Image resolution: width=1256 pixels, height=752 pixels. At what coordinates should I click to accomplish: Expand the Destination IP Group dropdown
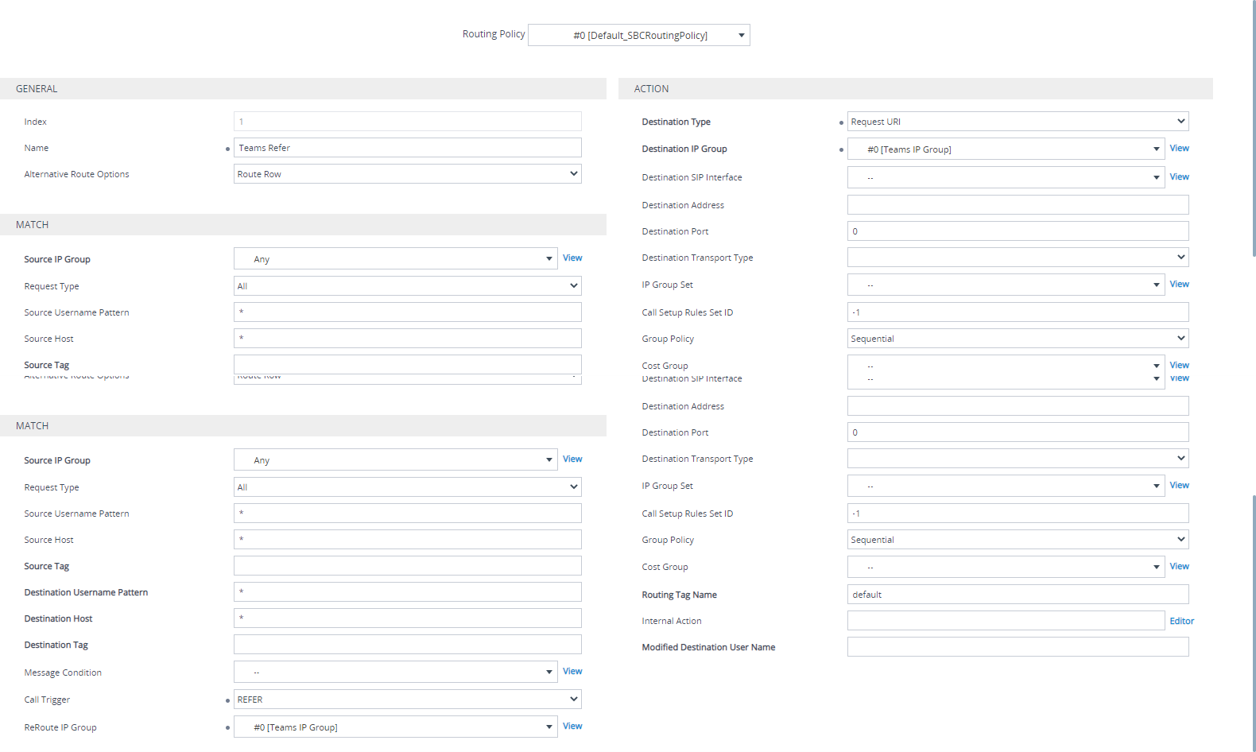point(1006,149)
